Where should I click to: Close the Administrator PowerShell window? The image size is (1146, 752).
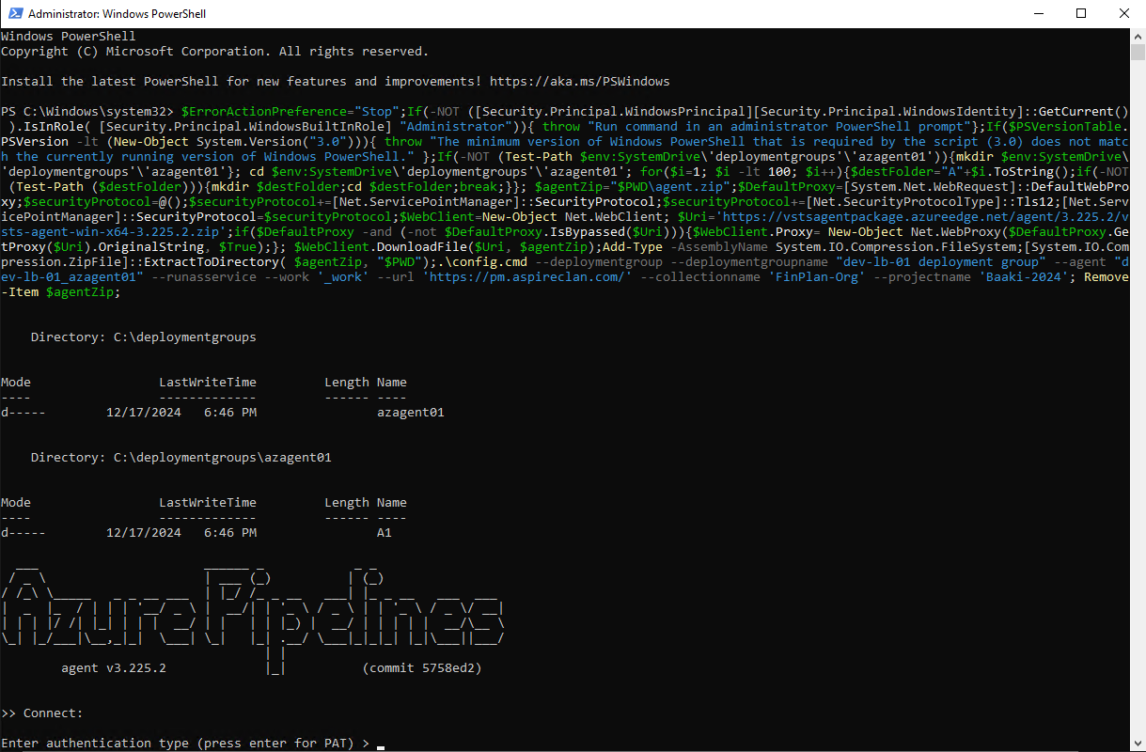tap(1123, 14)
